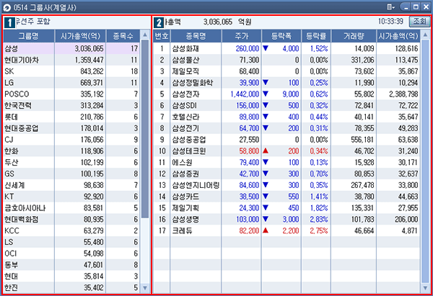Select the 금호아시아나 group row
Viewport: 433px width, 296px height.
pyautogui.click(x=71, y=208)
